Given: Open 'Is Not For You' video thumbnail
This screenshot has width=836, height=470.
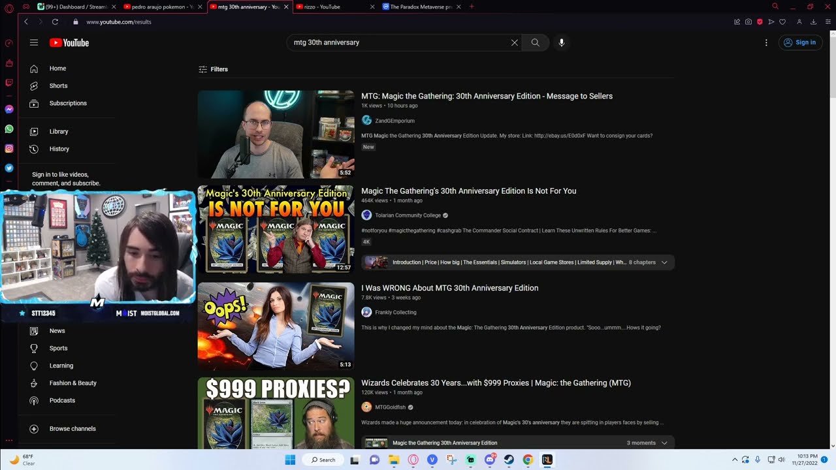Looking at the screenshot, I should 276,229.
